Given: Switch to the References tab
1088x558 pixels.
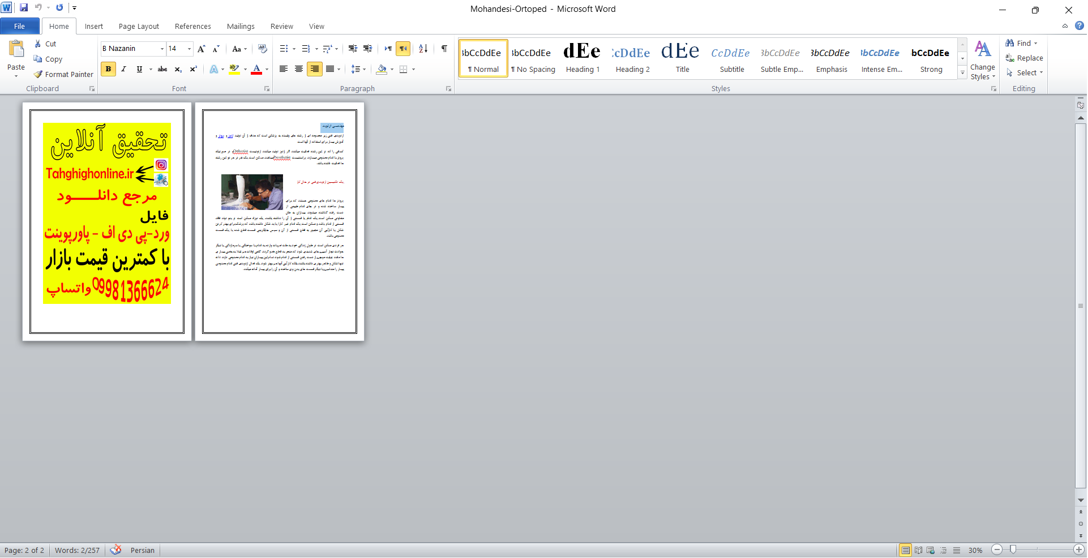Looking at the screenshot, I should pos(192,26).
